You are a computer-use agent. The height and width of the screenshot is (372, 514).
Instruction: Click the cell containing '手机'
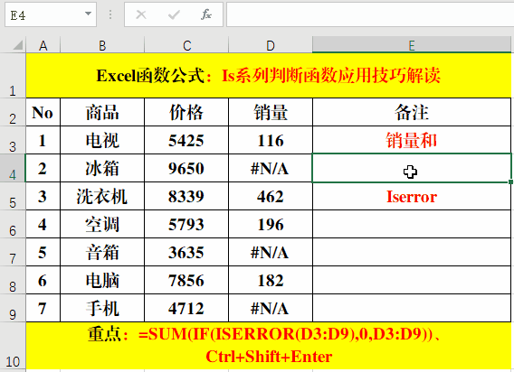102,308
